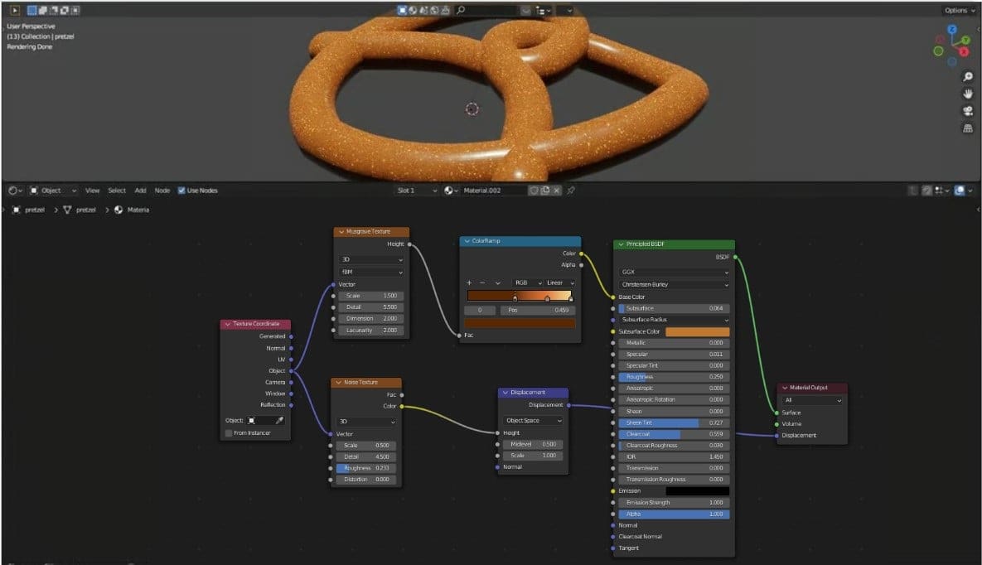Screen dimensions: 982x565
Task: Open the fBM type dropdown in Musgrave Texture
Action: pos(371,272)
